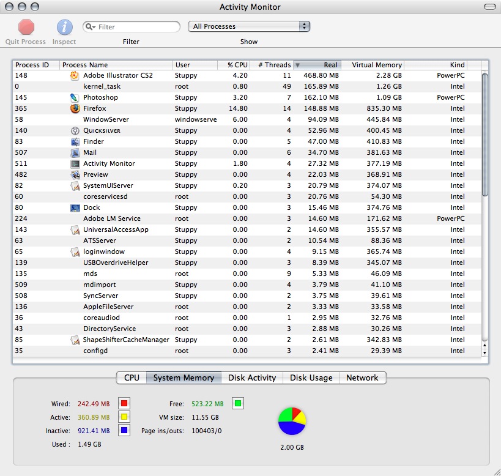Viewport: 501px width, 476px height.
Task: Click the 14.80 CPU value for Firefox
Action: click(x=238, y=109)
